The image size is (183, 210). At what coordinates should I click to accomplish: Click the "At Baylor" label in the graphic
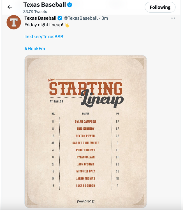pos(56,101)
